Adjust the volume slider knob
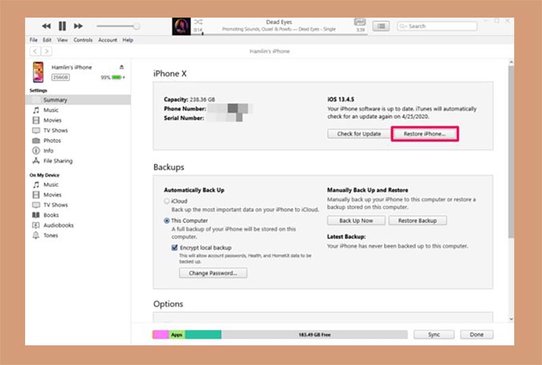The image size is (542, 365). coord(137,26)
